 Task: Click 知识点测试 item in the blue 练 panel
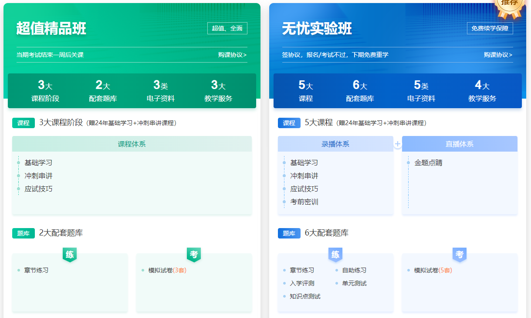tap(305, 296)
